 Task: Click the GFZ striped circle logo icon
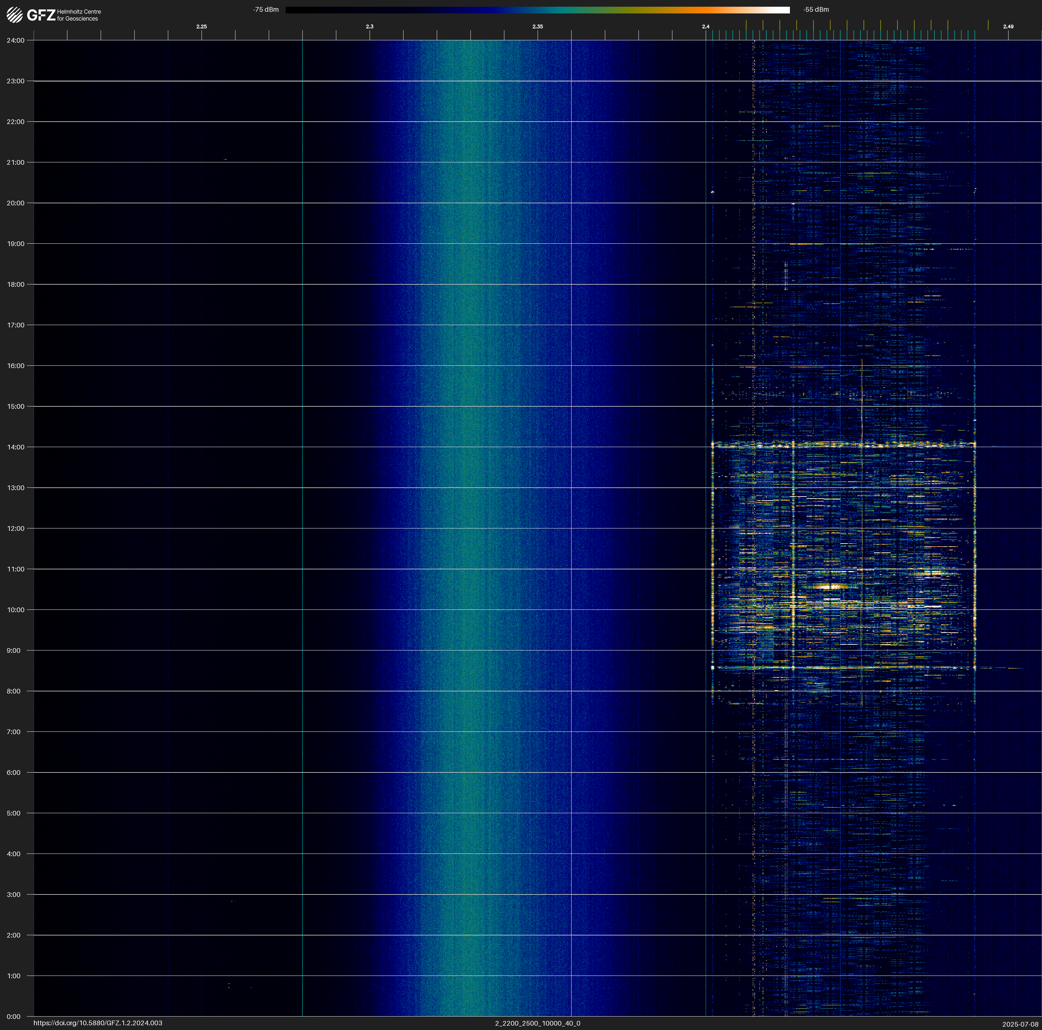pyautogui.click(x=14, y=14)
